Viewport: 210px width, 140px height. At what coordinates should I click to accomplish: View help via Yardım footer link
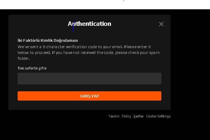click(114, 116)
